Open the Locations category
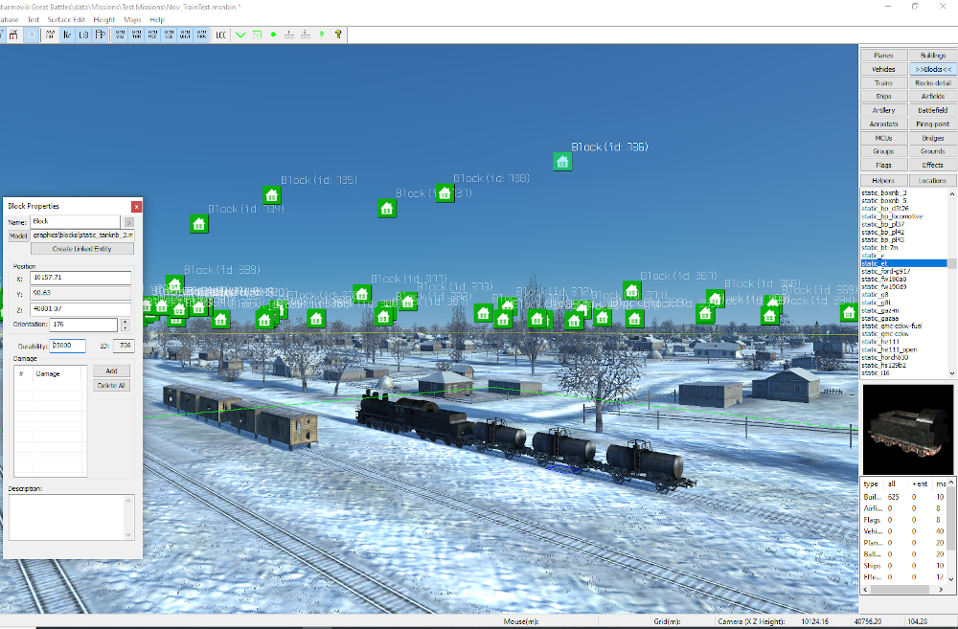Image resolution: width=958 pixels, height=629 pixels. (933, 181)
